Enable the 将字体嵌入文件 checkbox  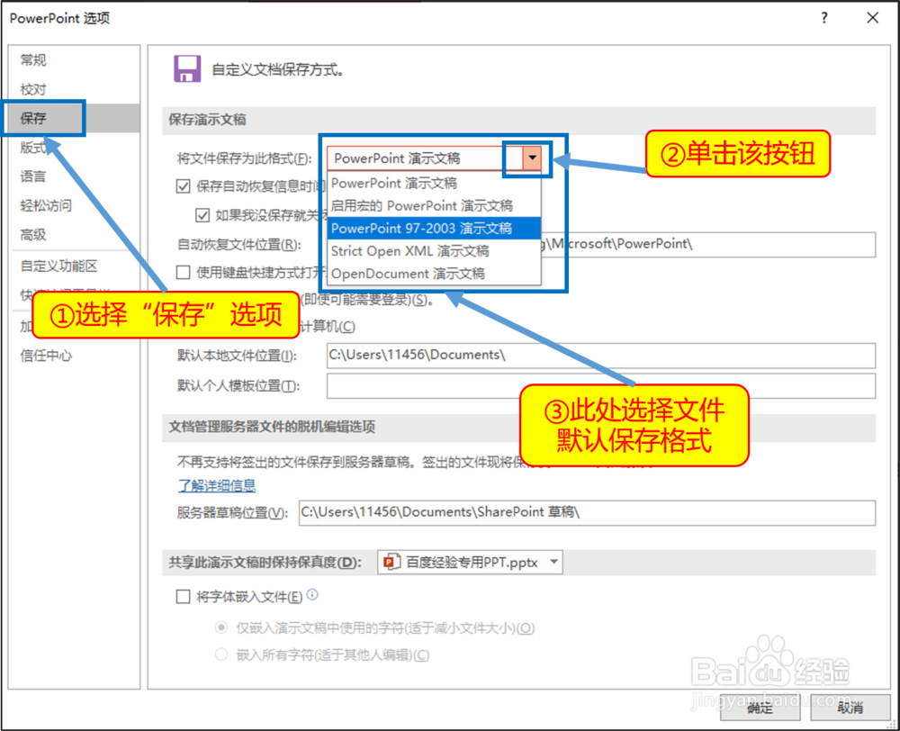tap(183, 597)
